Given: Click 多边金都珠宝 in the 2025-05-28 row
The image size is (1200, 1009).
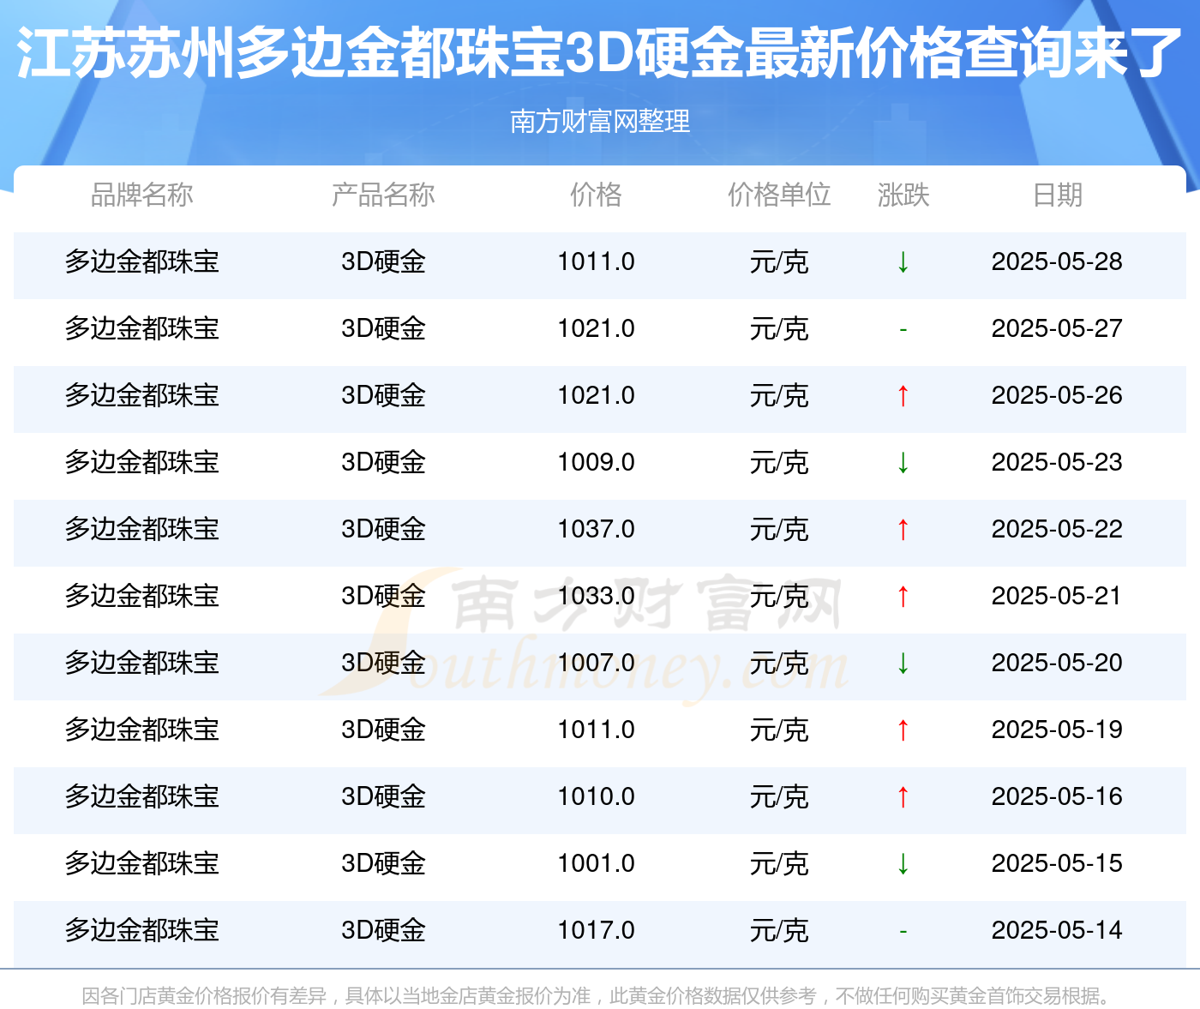Looking at the screenshot, I should pos(142,261).
